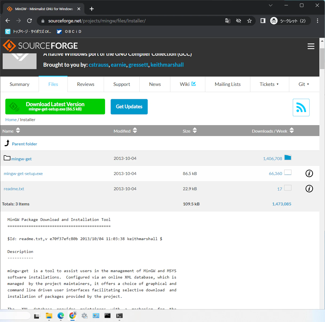Expand the Tickets dropdown

coord(270,84)
